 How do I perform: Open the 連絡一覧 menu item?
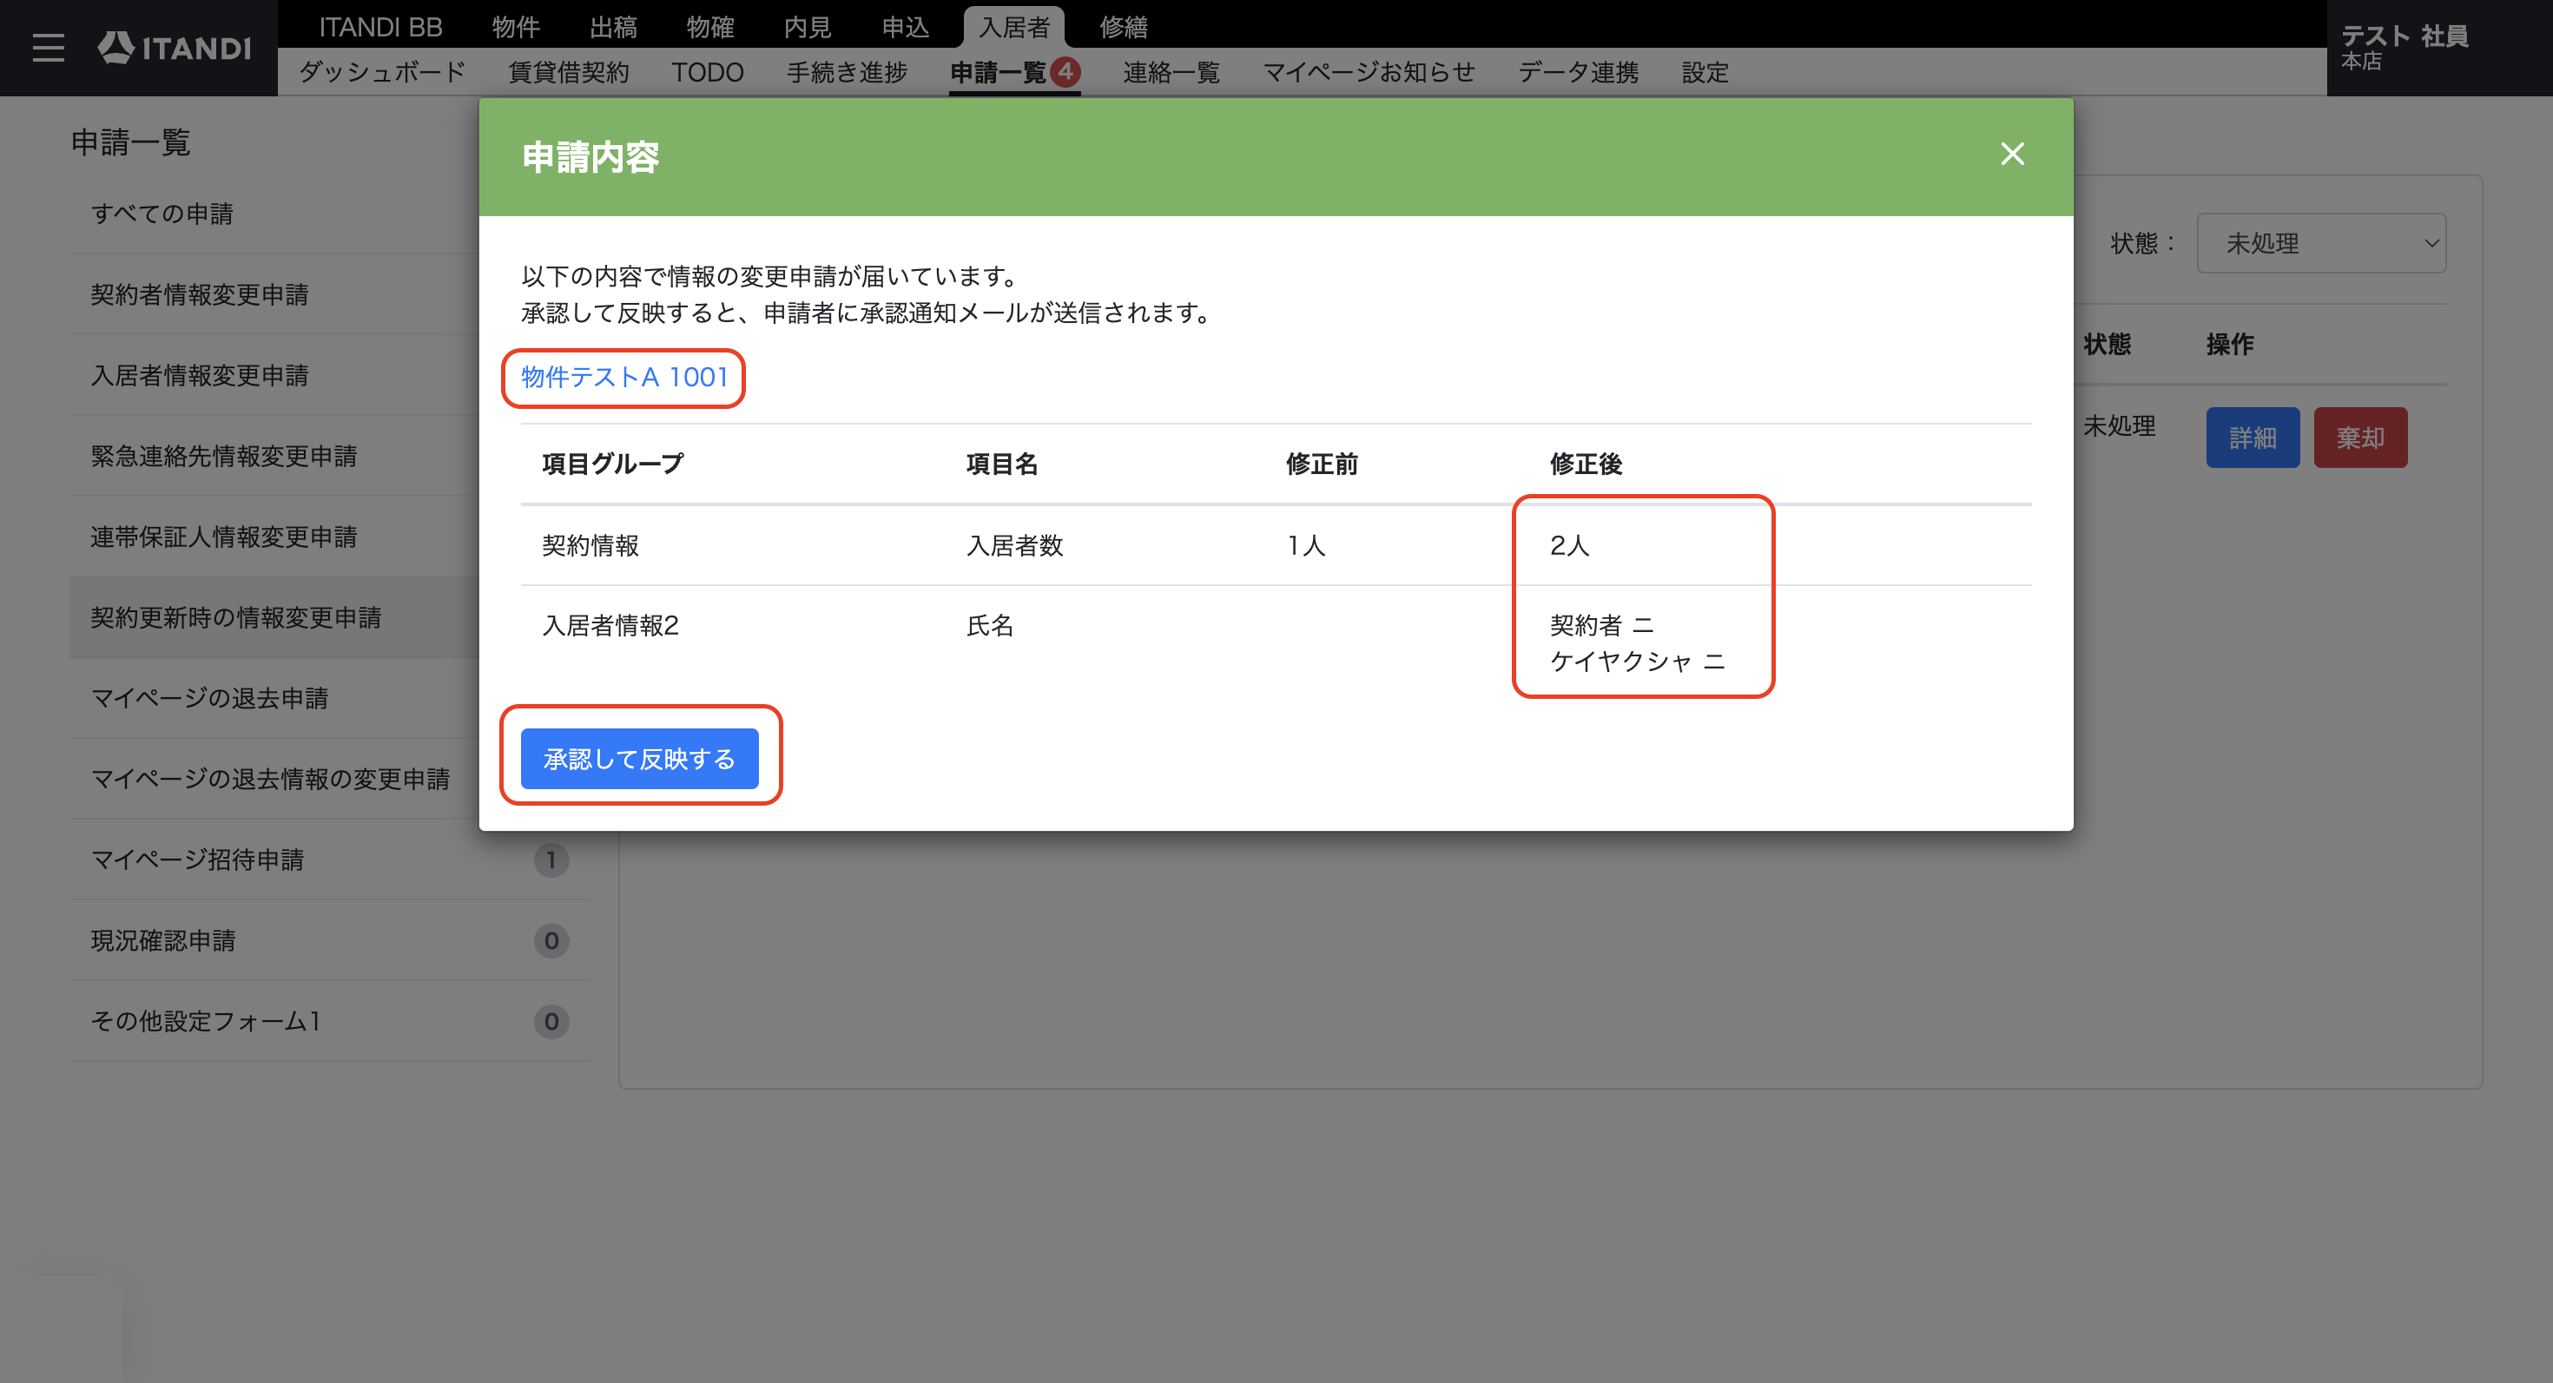tap(1171, 72)
